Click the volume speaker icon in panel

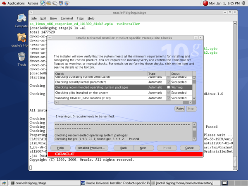(x=243, y=3)
